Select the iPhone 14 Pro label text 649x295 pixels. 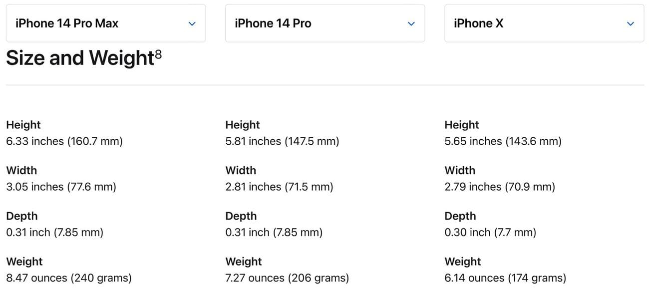[x=273, y=23]
